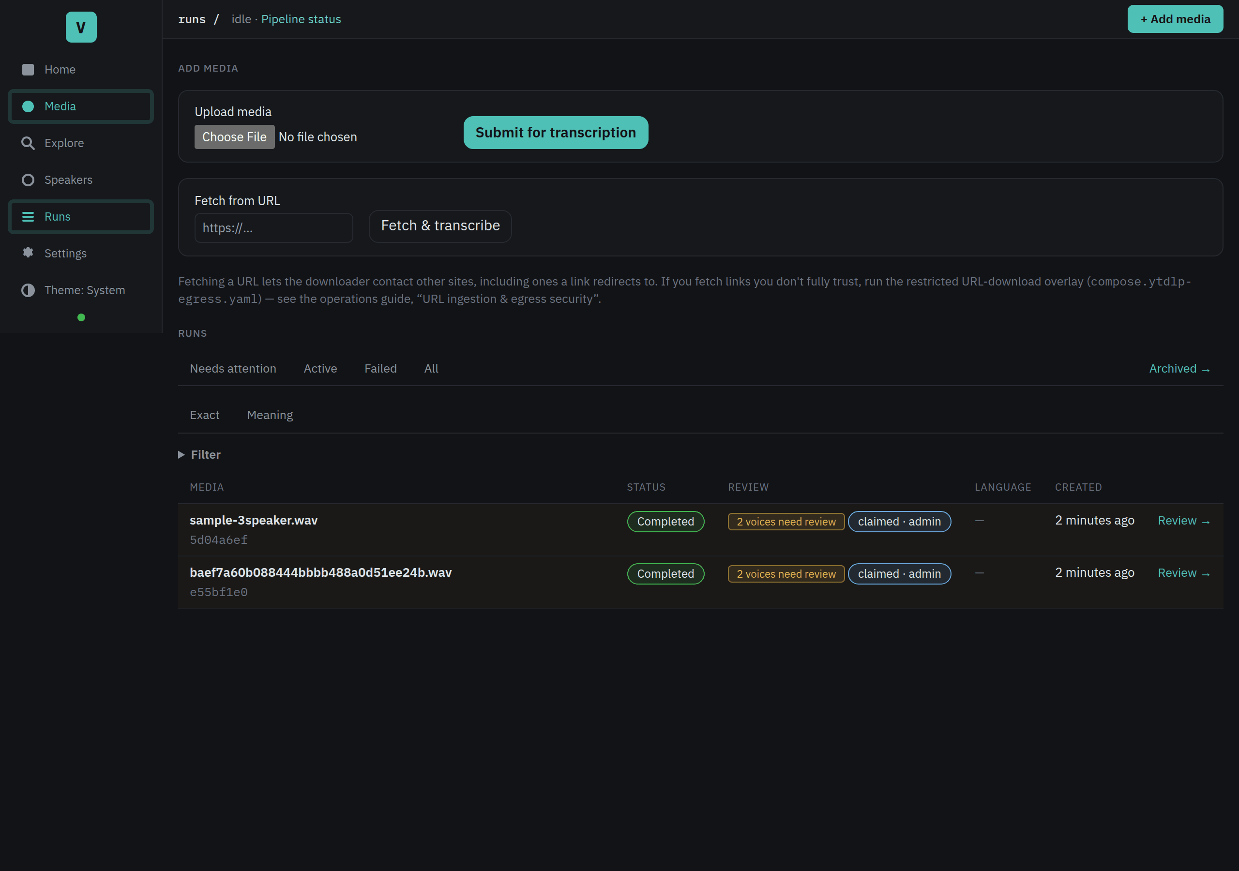The width and height of the screenshot is (1239, 871).
Task: Click the STATUS column header
Action: coord(646,487)
